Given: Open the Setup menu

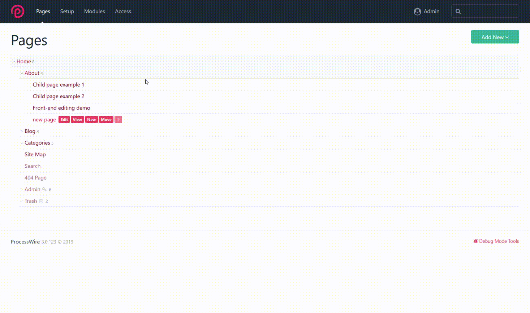Looking at the screenshot, I should click(x=67, y=12).
